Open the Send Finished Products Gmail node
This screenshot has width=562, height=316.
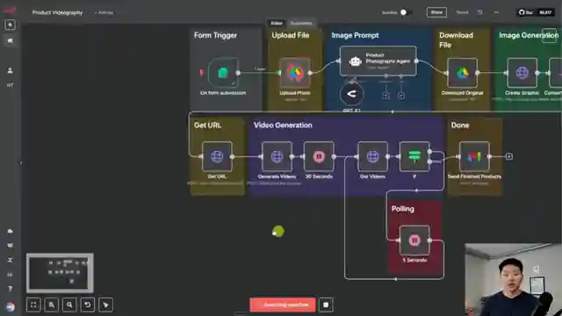474,156
